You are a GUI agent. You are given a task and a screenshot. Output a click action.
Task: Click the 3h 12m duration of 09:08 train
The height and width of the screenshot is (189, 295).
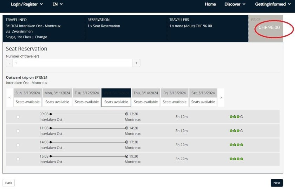(x=182, y=117)
